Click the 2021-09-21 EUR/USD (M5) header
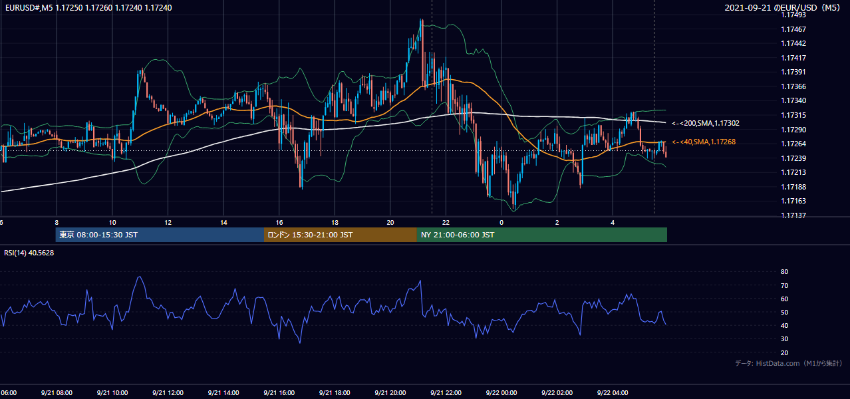850x399 pixels. coord(783,8)
